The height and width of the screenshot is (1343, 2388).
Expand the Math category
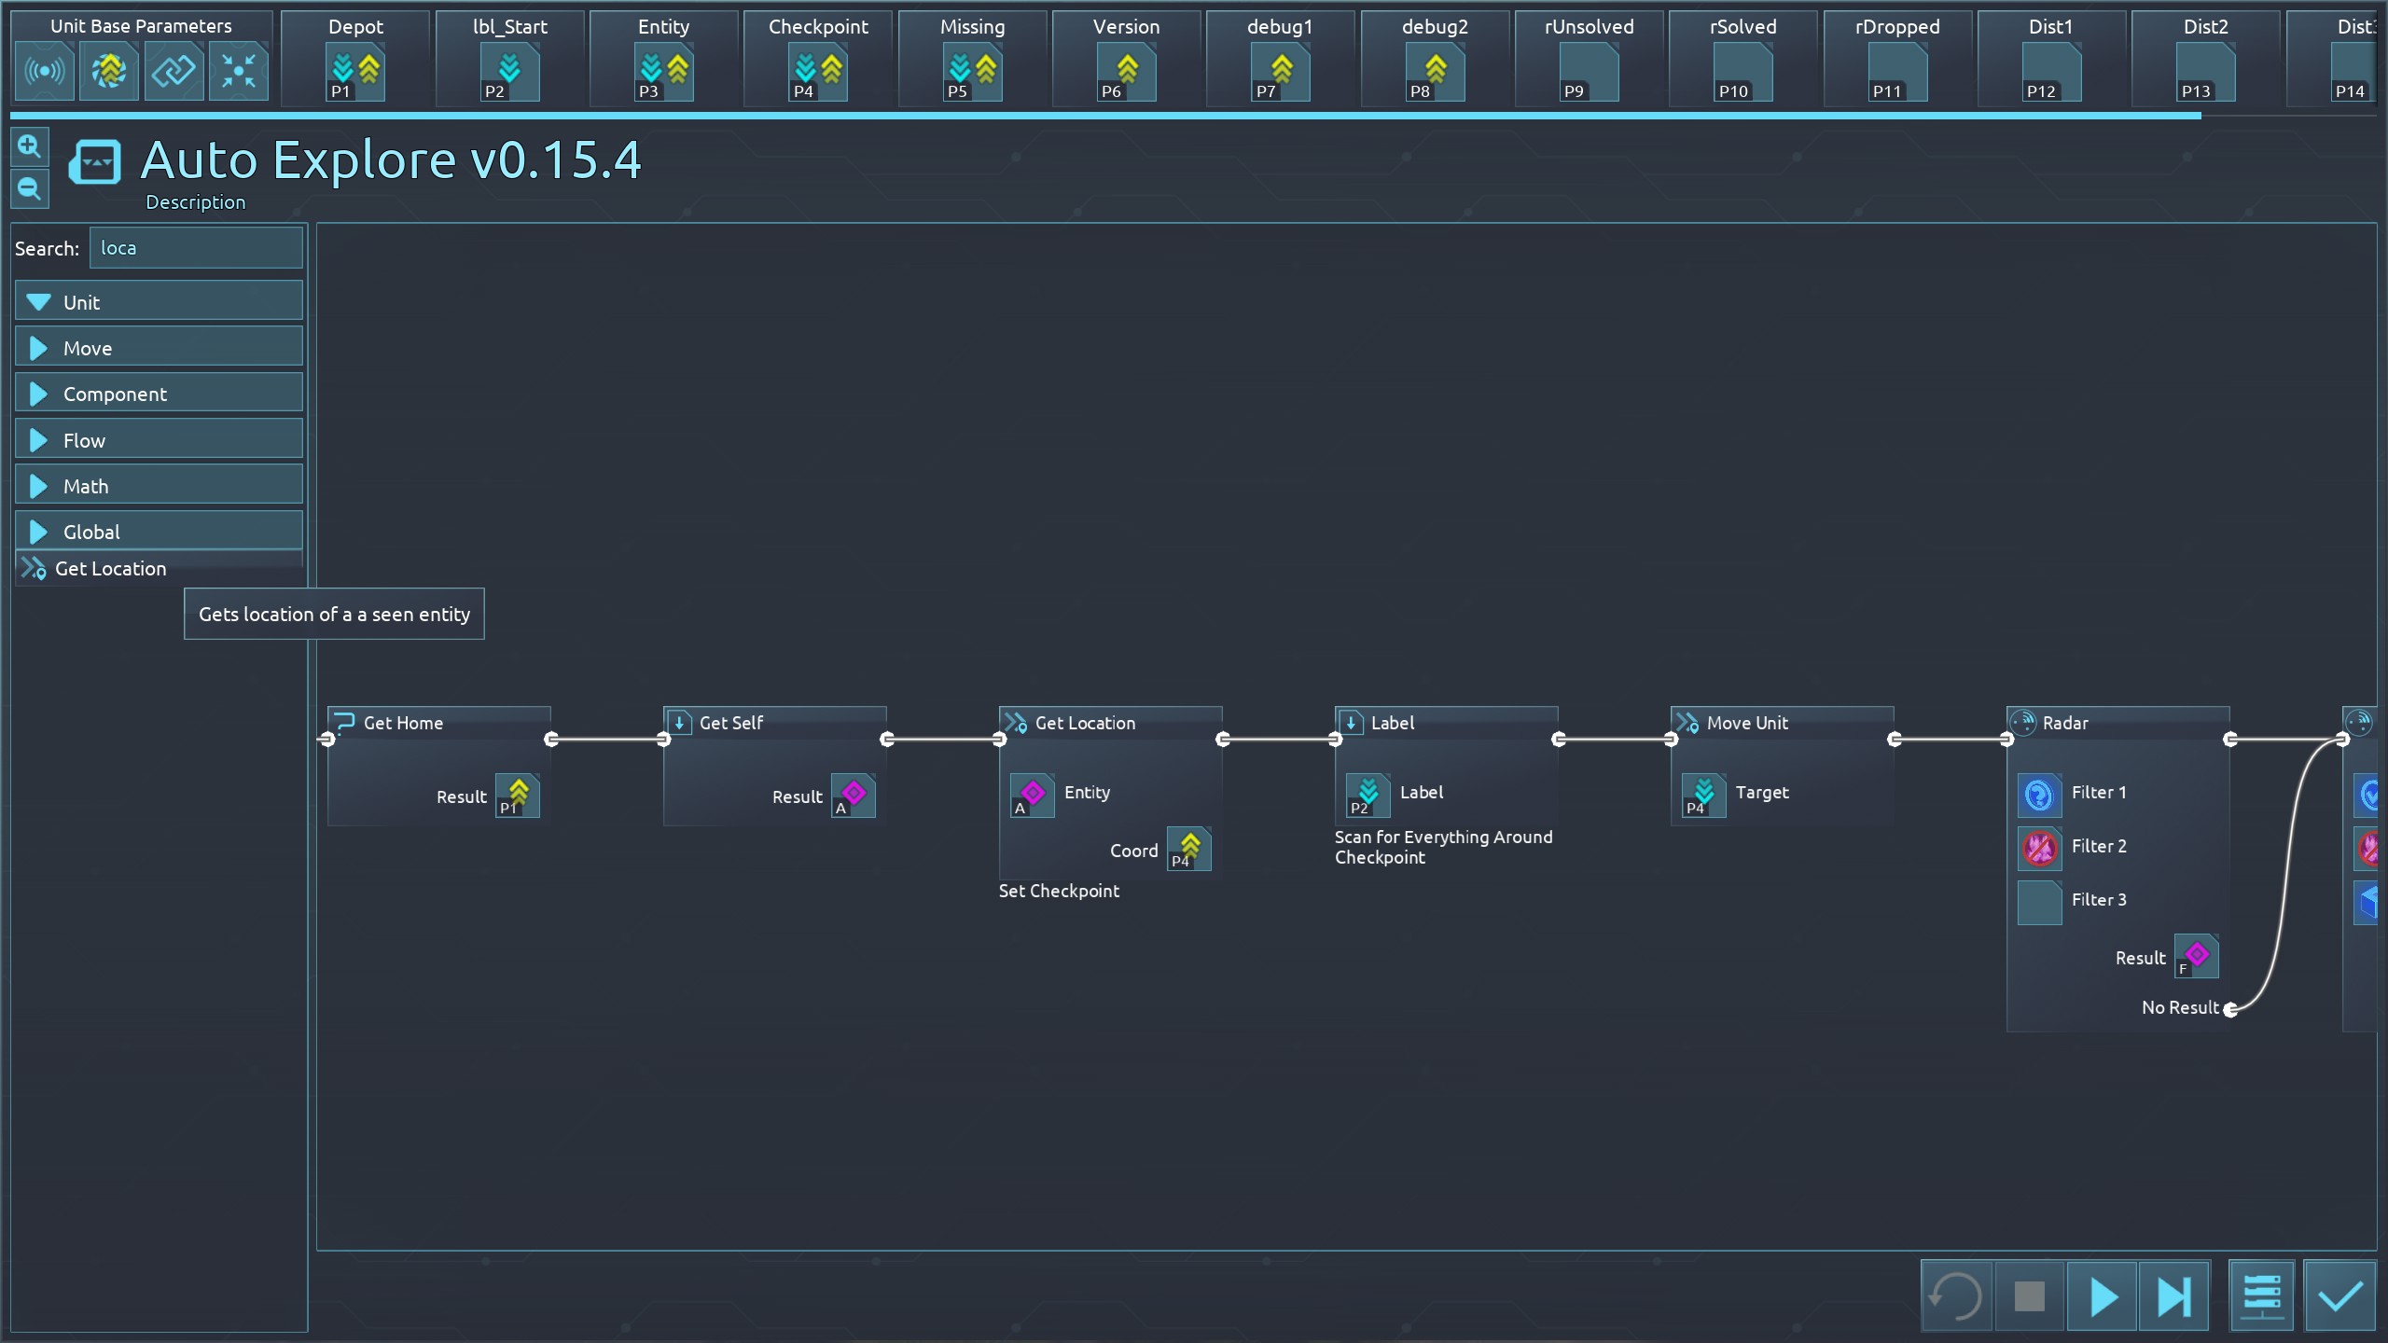point(159,486)
